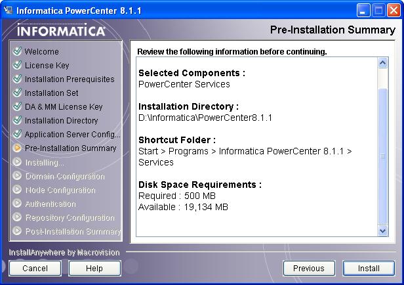Click the Available : 19,134 MB line
Image resolution: width=404 pixels, height=285 pixels.
(x=183, y=207)
